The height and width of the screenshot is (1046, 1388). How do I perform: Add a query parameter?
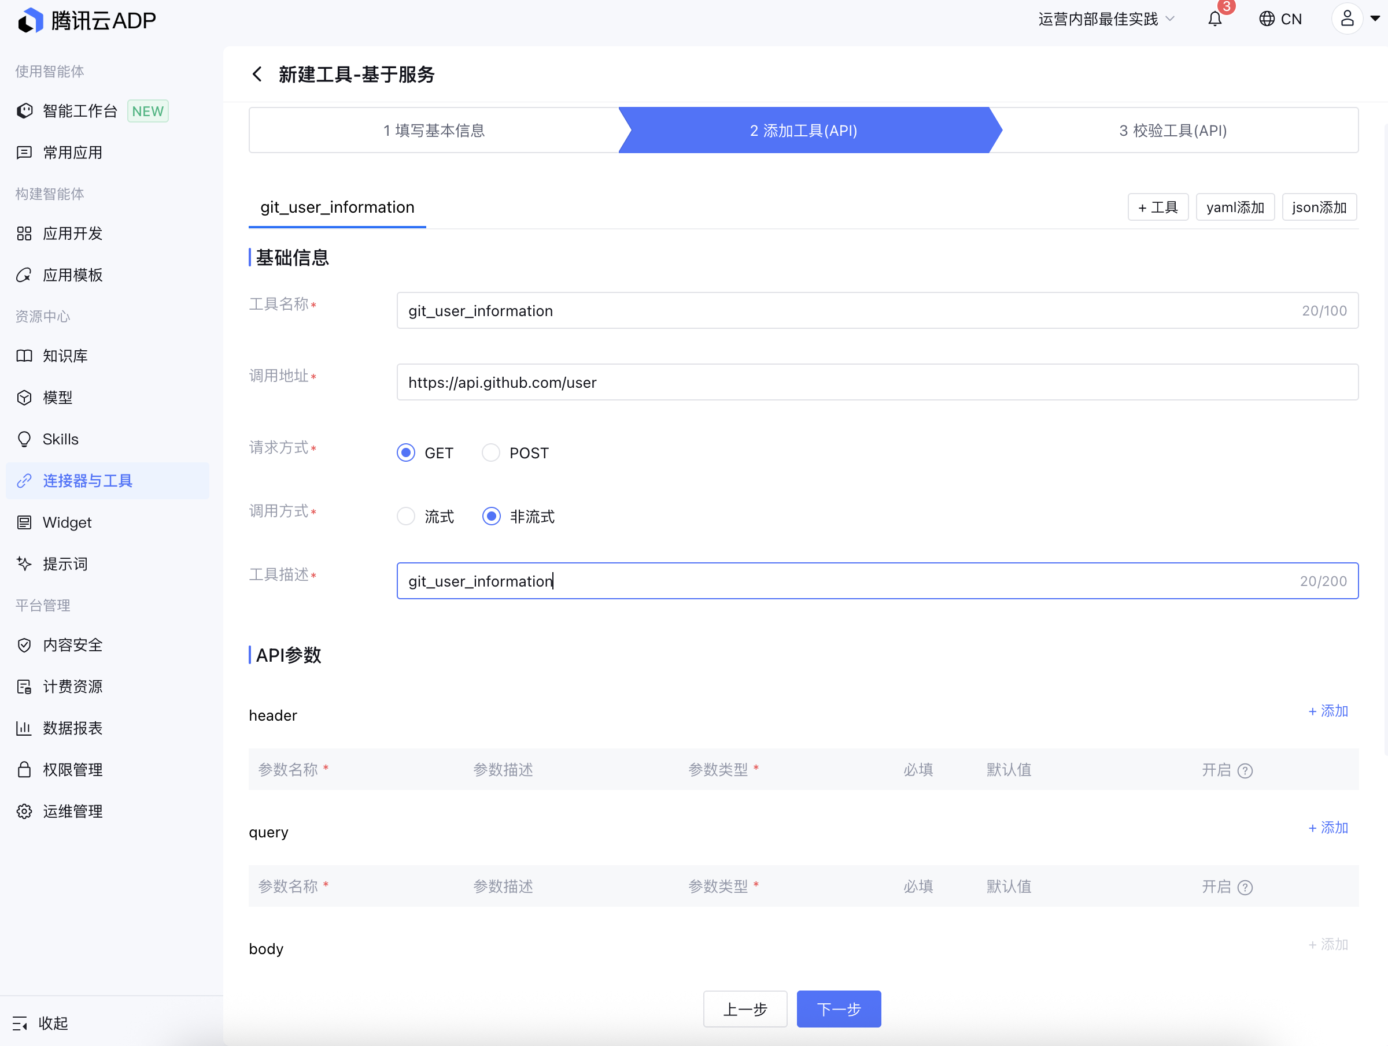[1328, 828]
